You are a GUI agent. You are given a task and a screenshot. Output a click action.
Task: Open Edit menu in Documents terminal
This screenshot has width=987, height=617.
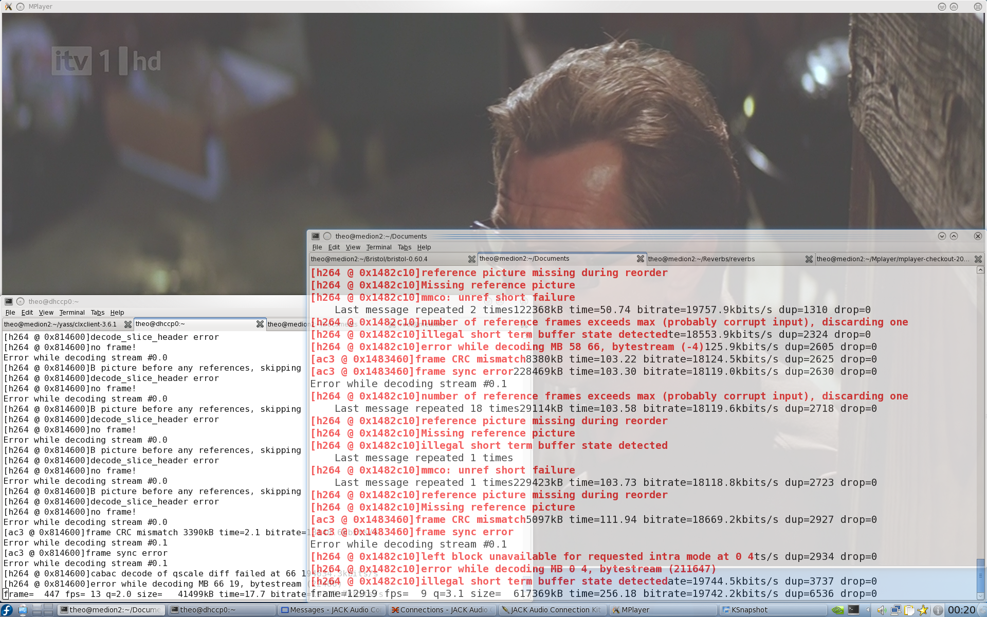(334, 247)
